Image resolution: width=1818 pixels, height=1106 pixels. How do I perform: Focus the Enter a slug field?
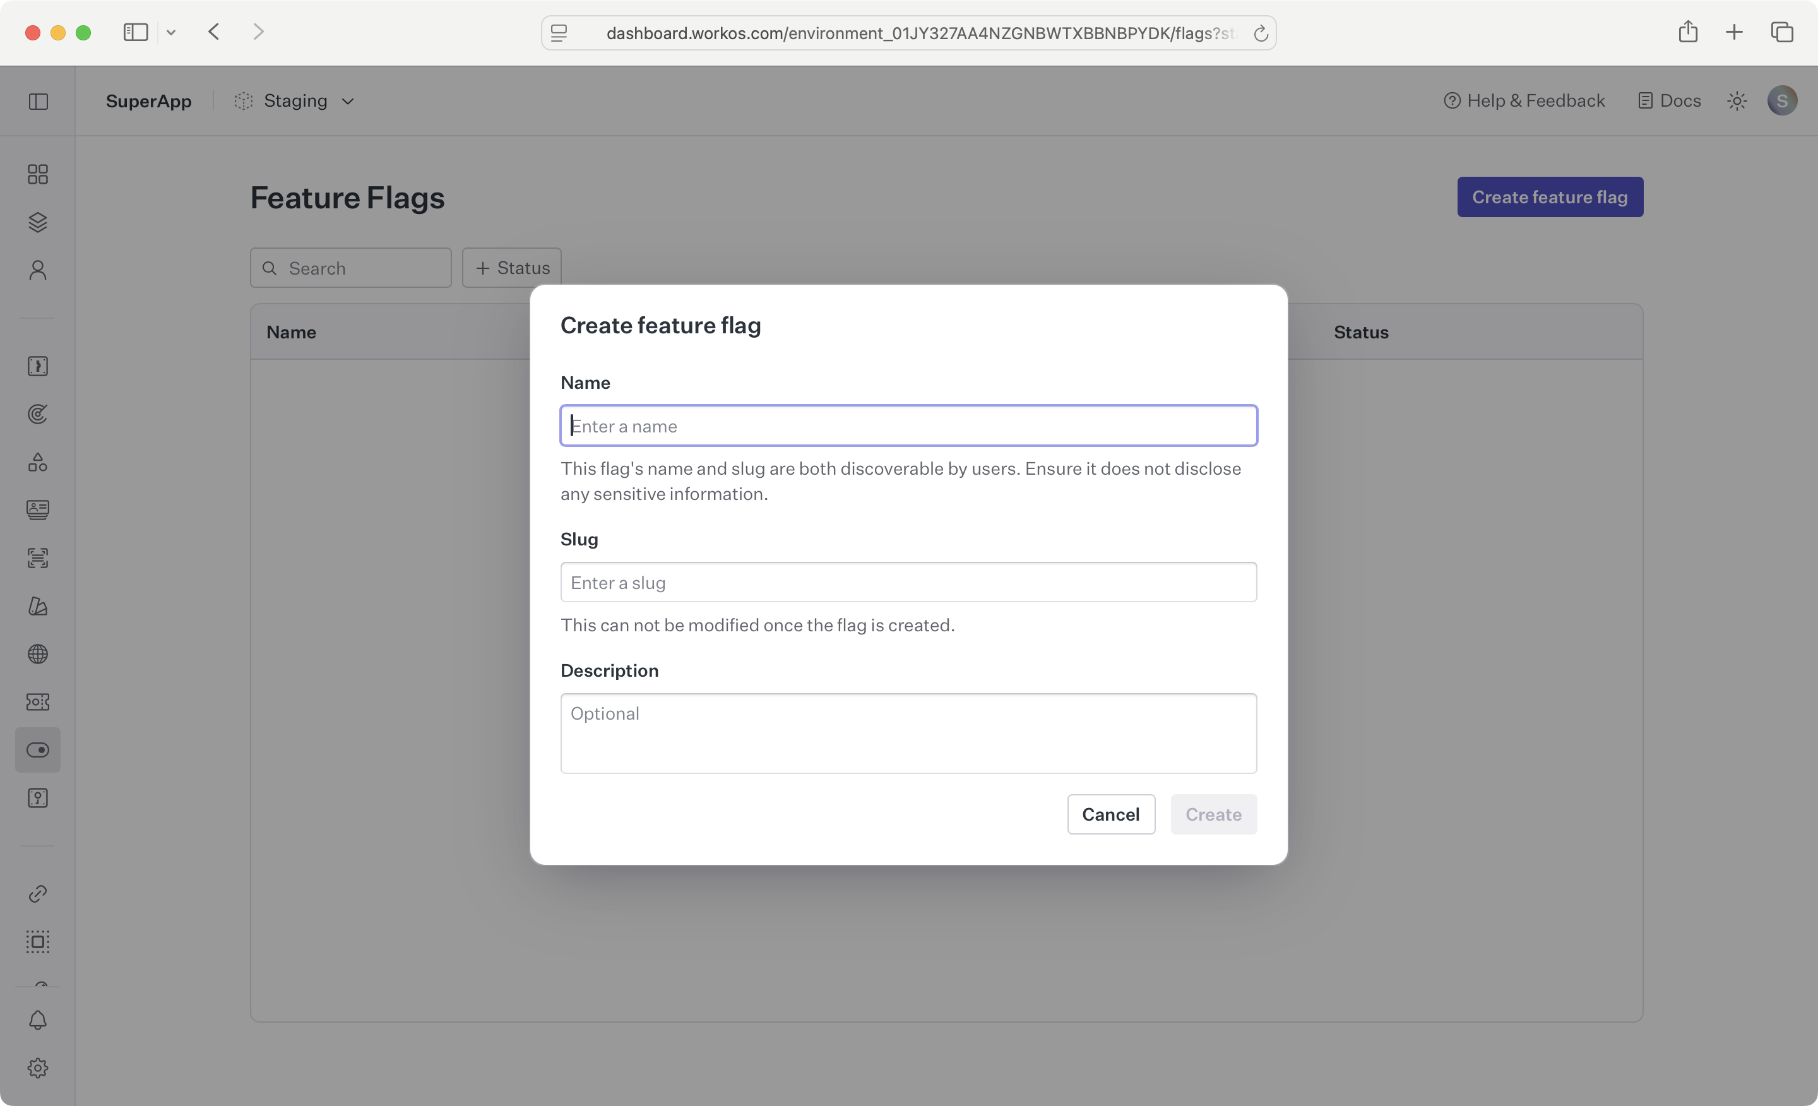(x=908, y=582)
